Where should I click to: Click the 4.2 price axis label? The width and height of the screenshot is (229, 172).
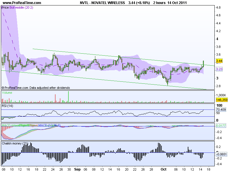pos(218,31)
